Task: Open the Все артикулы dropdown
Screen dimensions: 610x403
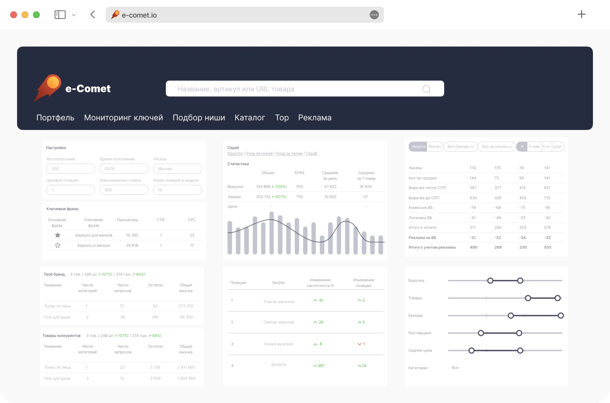Action: click(497, 146)
